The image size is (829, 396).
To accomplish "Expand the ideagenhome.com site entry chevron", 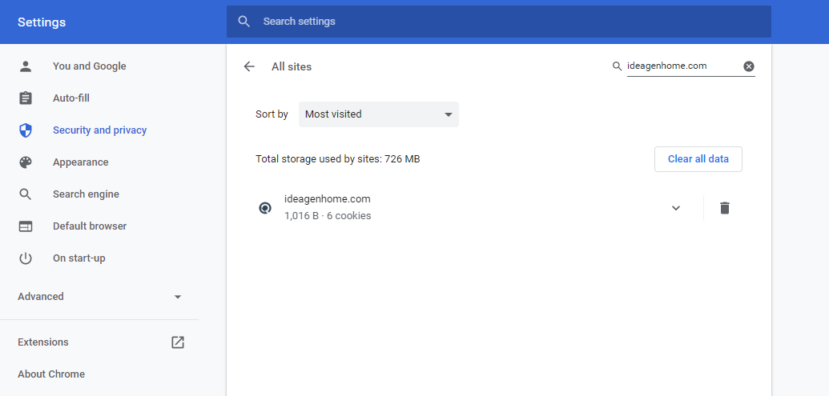I will pyautogui.click(x=676, y=208).
